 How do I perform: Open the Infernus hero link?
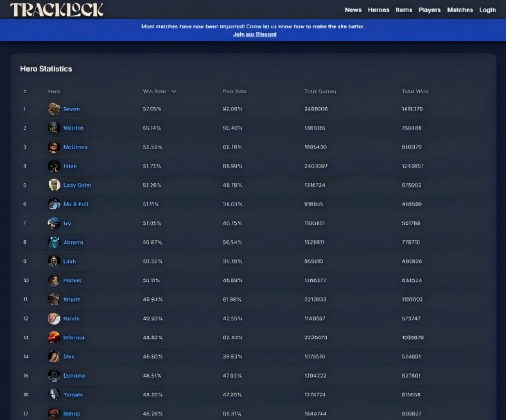point(74,338)
